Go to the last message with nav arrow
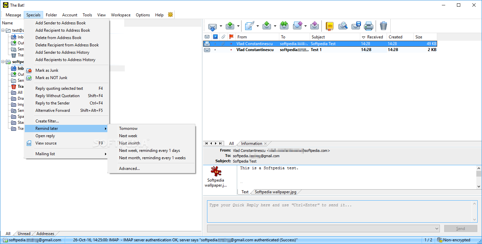Image resolution: width=482 pixels, height=244 pixels. 220,144
